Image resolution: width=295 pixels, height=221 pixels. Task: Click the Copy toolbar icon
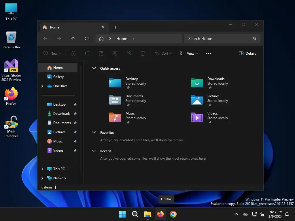(x=87, y=53)
